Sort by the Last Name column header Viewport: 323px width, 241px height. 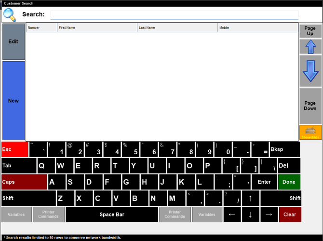click(177, 27)
